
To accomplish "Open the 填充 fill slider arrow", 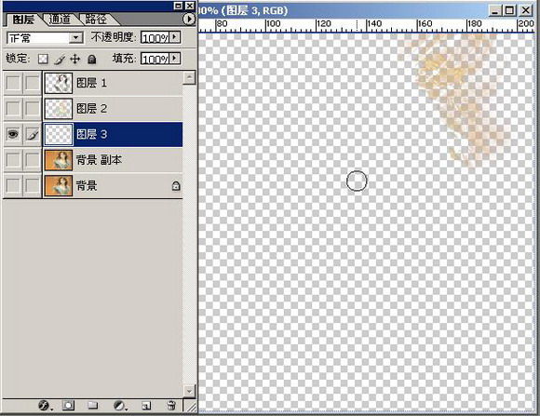I will point(175,59).
